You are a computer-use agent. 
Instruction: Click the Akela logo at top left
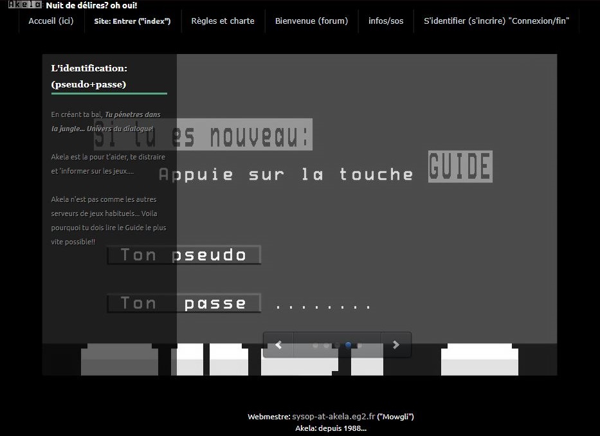pos(25,5)
